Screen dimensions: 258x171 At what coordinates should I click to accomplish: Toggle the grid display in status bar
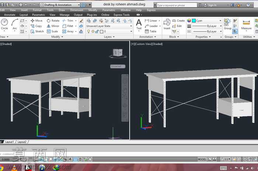click(x=31, y=159)
